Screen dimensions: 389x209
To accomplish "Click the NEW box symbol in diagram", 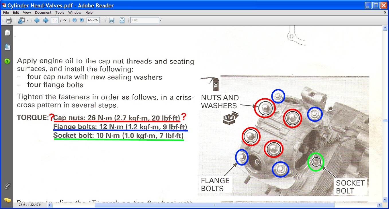I will pos(231,119).
